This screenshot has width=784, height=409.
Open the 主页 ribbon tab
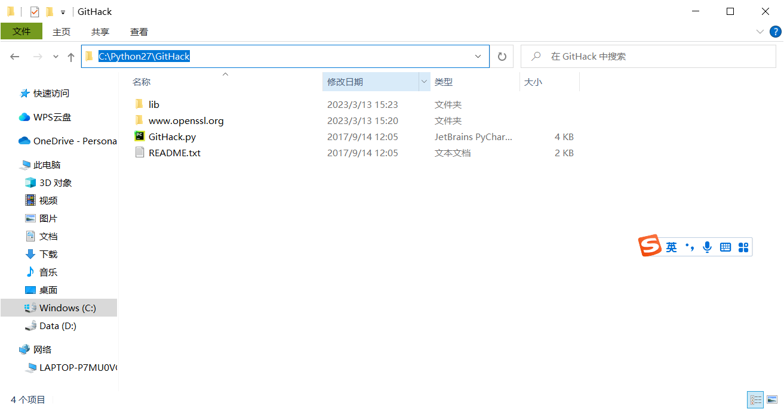(62, 32)
